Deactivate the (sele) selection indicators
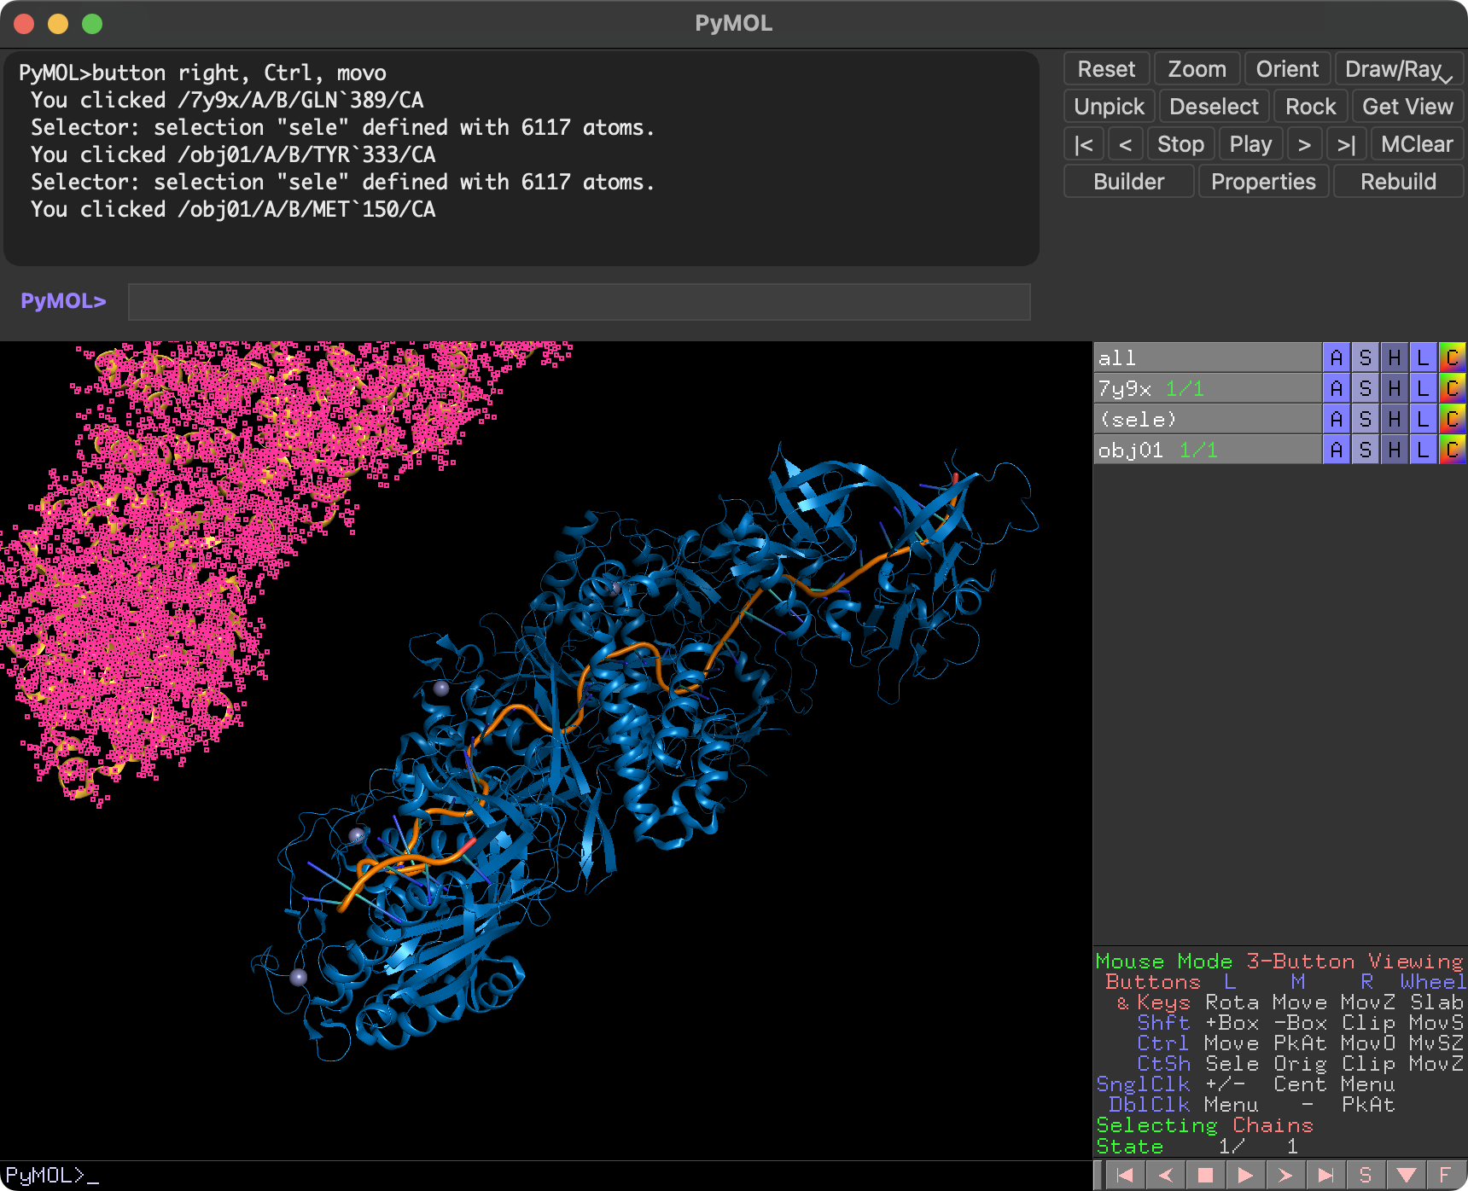The image size is (1468, 1191). (1139, 418)
